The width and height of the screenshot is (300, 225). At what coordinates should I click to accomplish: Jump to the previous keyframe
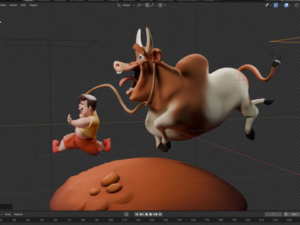click(x=141, y=214)
